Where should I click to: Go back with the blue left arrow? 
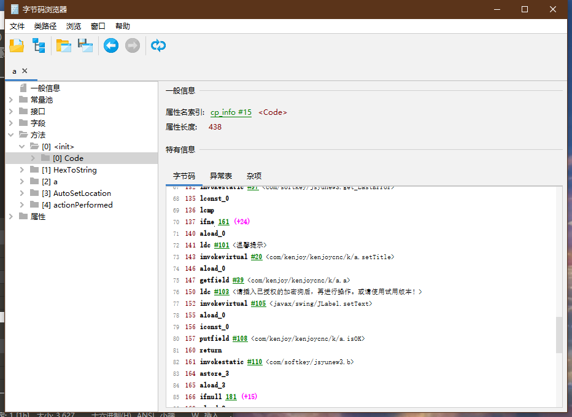tap(111, 45)
